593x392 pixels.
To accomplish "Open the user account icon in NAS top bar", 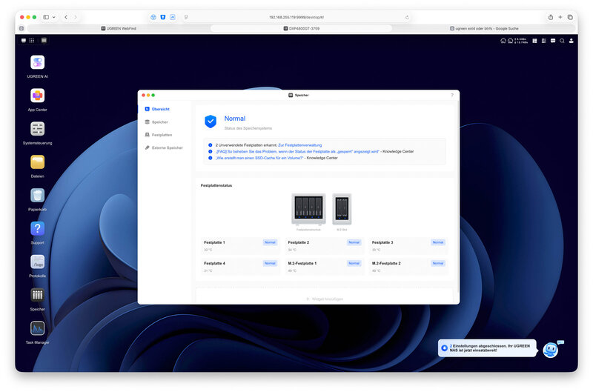I will tap(571, 41).
